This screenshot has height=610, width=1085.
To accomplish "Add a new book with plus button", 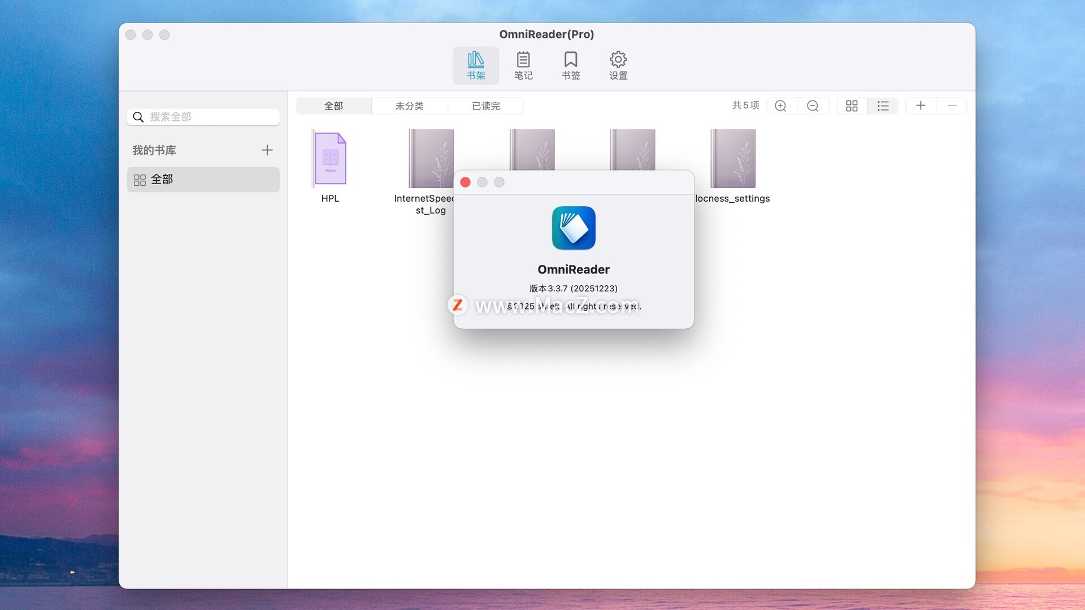I will (921, 106).
